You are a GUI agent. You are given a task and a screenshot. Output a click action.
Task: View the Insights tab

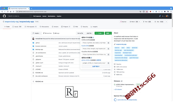94,27
